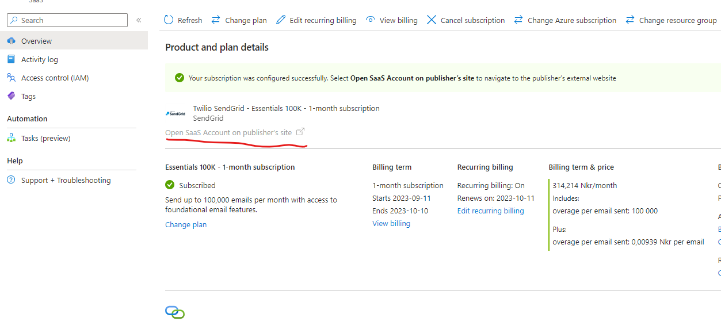
Task: Click the green success checkmark in the banner
Action: (180, 78)
